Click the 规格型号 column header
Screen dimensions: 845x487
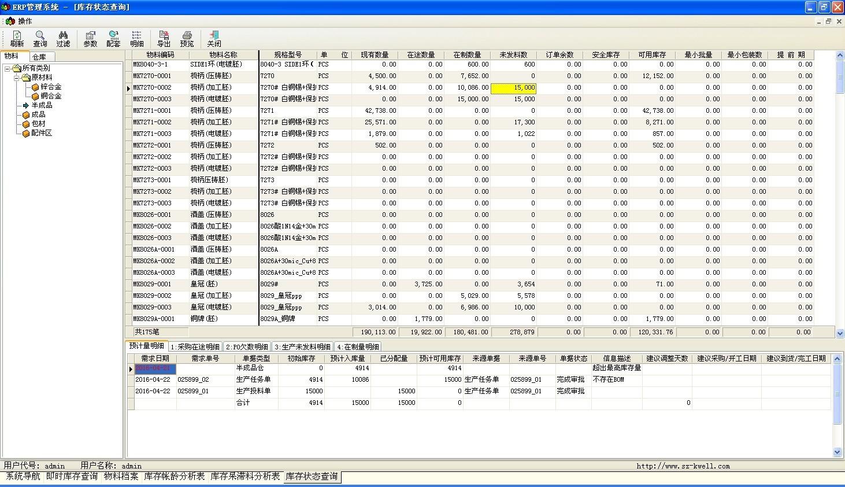click(287, 55)
